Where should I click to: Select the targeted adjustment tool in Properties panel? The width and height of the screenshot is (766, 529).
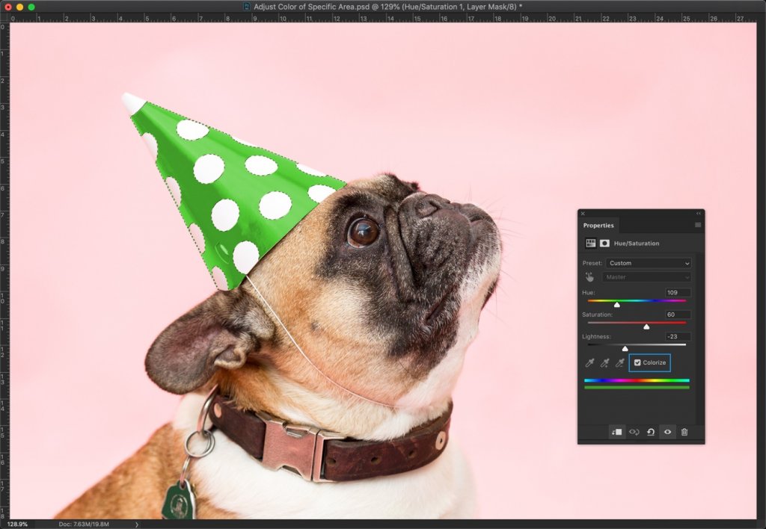click(x=590, y=276)
